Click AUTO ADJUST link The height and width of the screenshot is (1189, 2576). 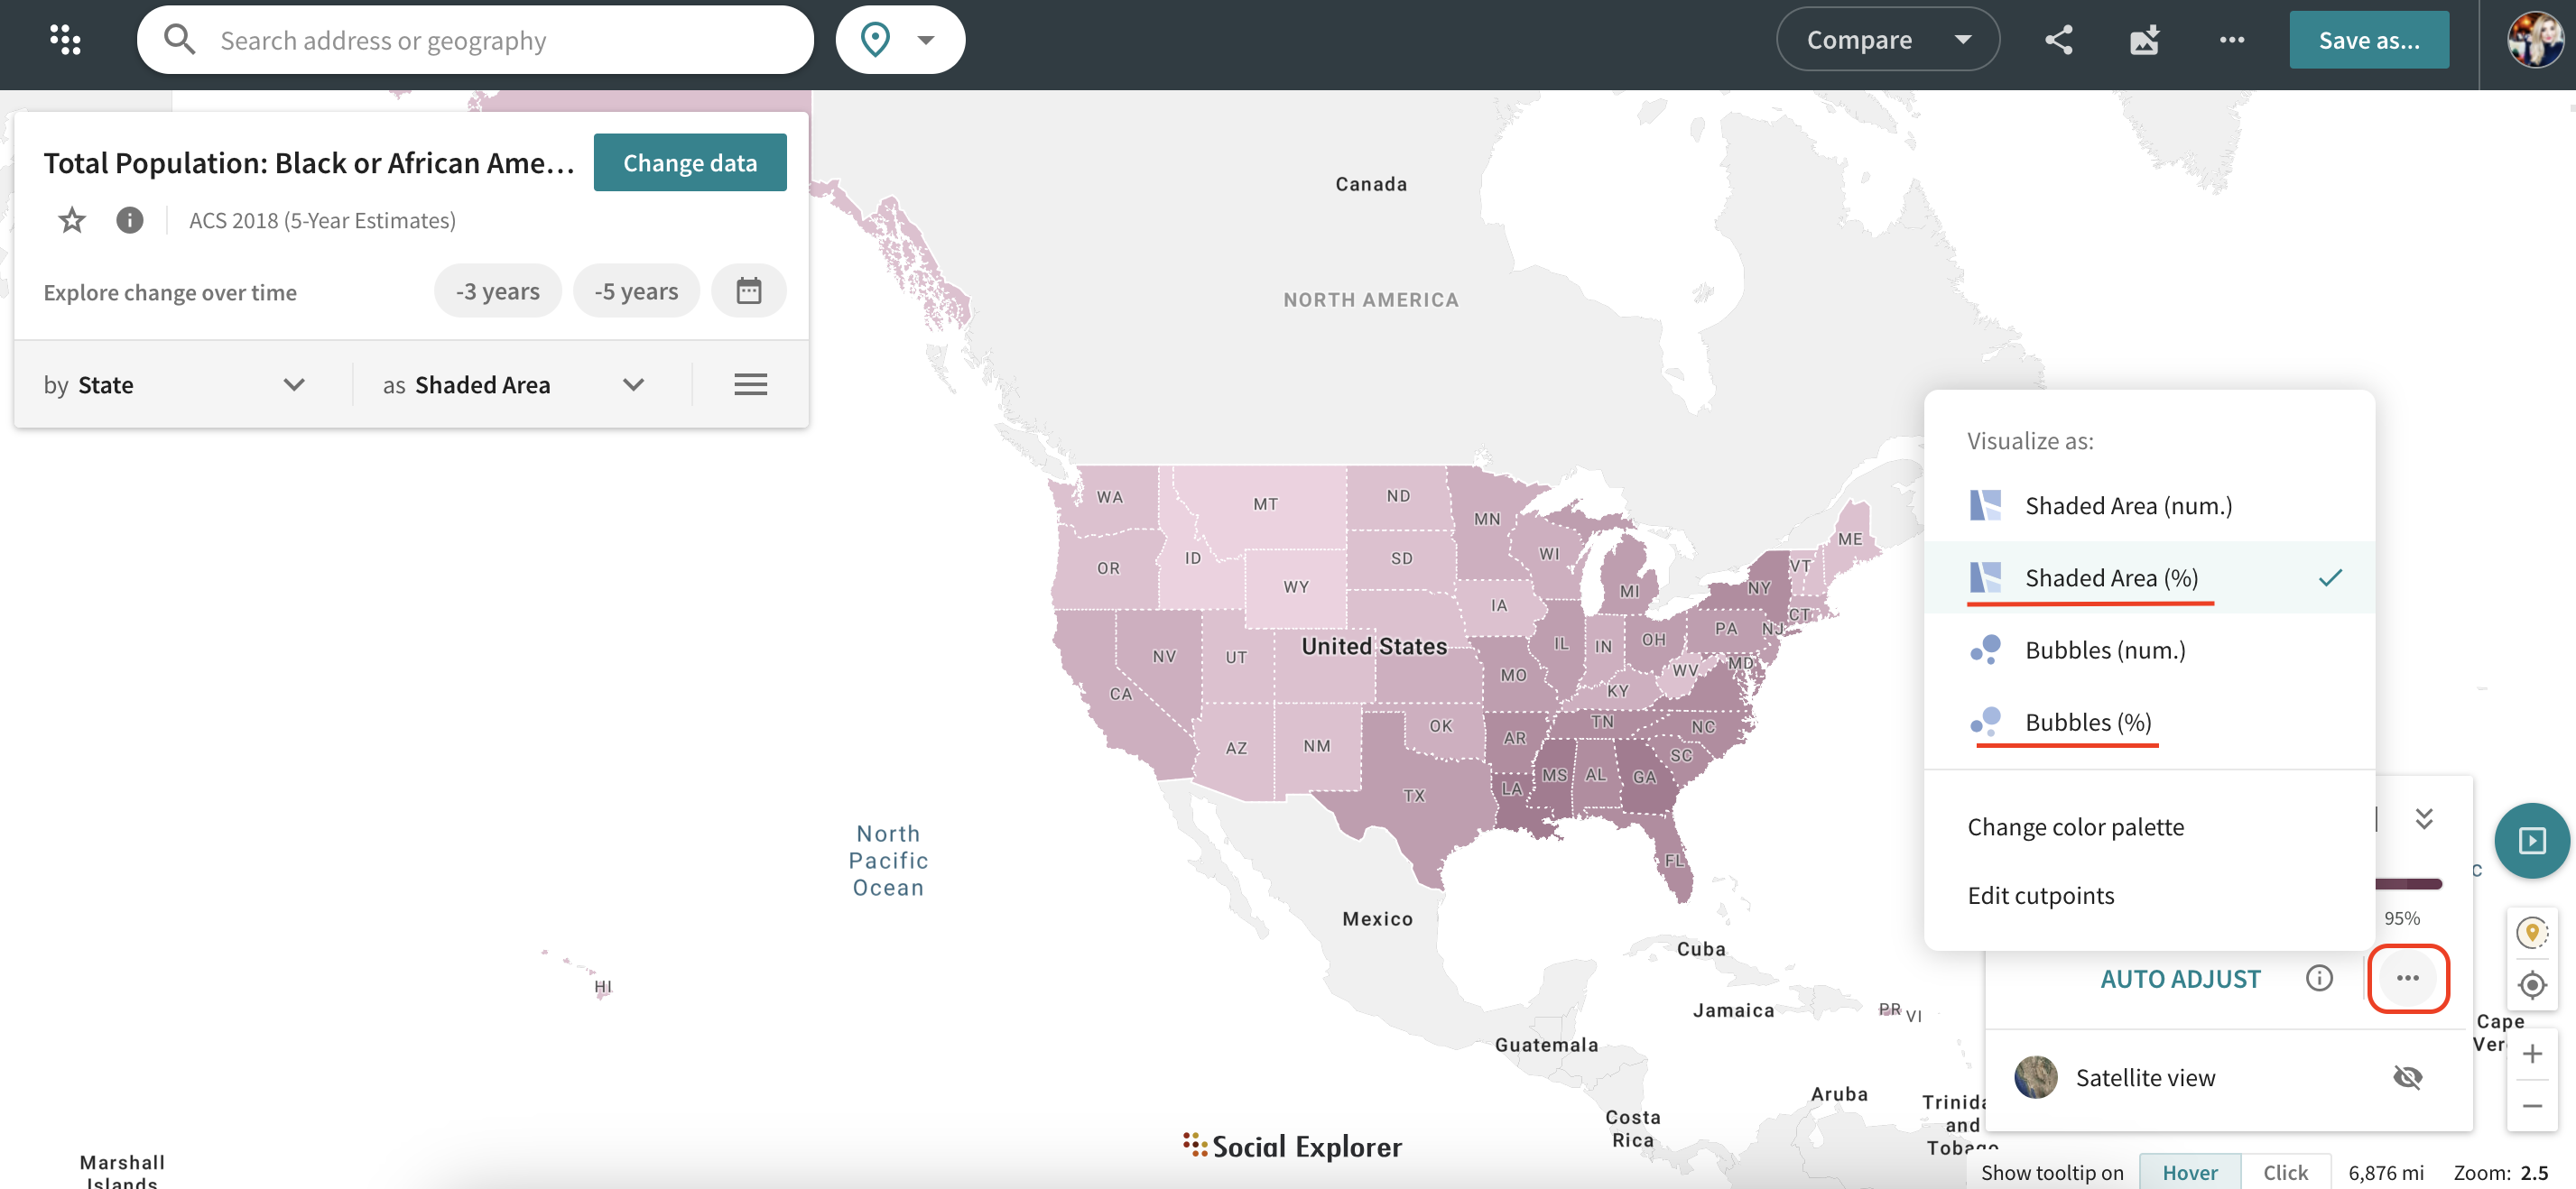(2180, 978)
